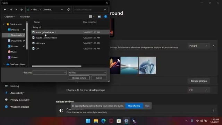
Task: Select the anime girl wallpaper 1 file
Action: (70, 32)
